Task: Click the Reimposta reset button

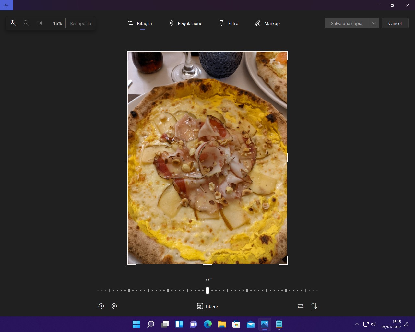Action: (80, 23)
